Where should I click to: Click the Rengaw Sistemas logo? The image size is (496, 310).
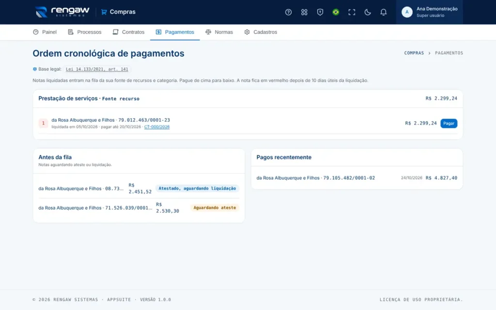click(62, 12)
